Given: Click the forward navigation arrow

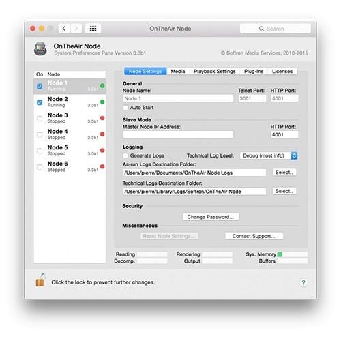Looking at the screenshot, I should tap(76, 29).
